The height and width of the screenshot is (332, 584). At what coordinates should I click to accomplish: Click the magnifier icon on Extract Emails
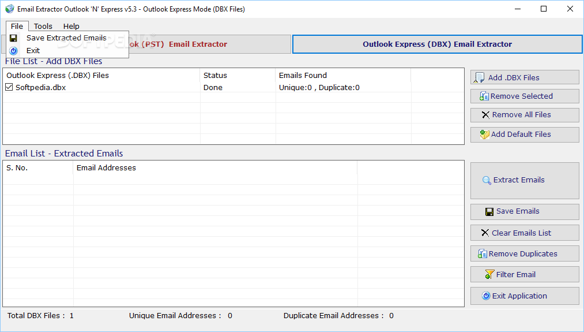click(x=487, y=181)
